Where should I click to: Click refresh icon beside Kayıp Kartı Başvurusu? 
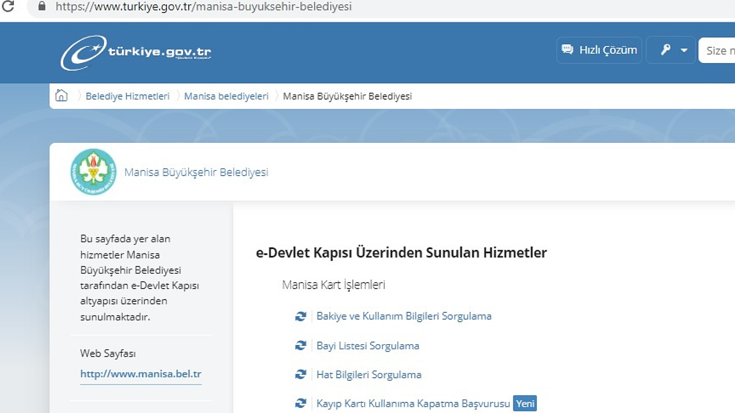300,404
